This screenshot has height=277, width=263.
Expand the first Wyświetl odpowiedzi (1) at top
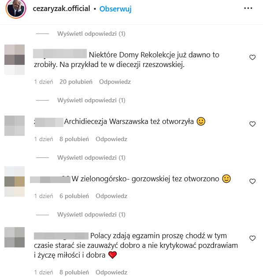click(x=91, y=34)
